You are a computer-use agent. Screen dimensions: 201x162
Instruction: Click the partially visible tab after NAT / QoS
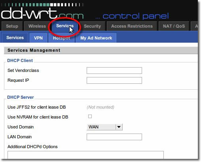click(195, 26)
